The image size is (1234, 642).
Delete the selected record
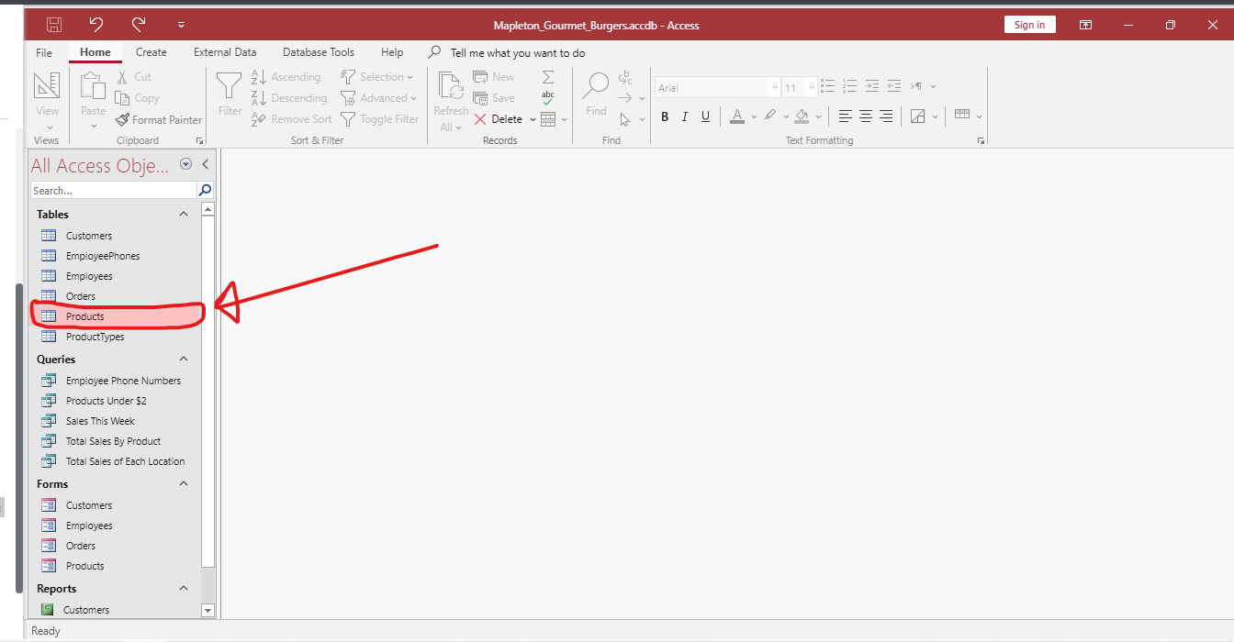(499, 119)
